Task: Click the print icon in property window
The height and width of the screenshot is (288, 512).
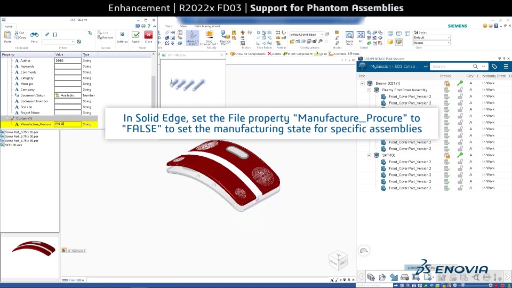Action: [x=143, y=26]
